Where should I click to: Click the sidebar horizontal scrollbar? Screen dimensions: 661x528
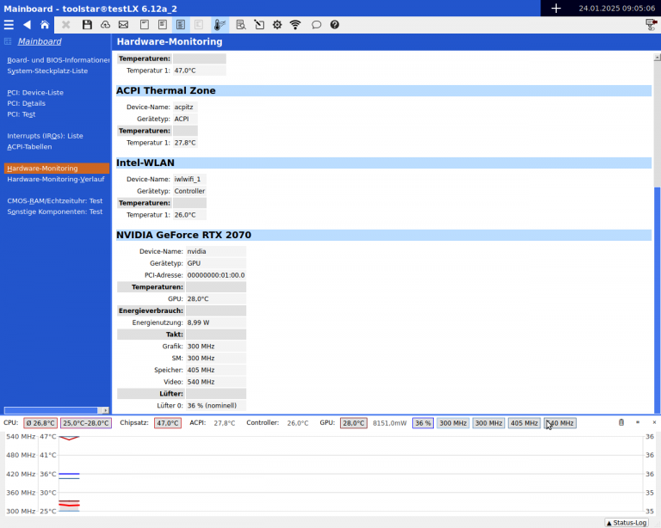[x=52, y=410]
